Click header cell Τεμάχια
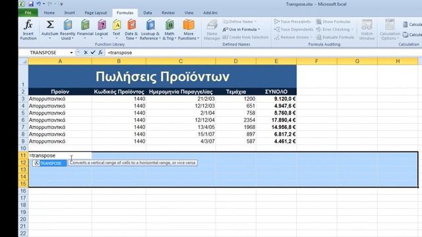The width and height of the screenshot is (422, 237). pyautogui.click(x=236, y=92)
